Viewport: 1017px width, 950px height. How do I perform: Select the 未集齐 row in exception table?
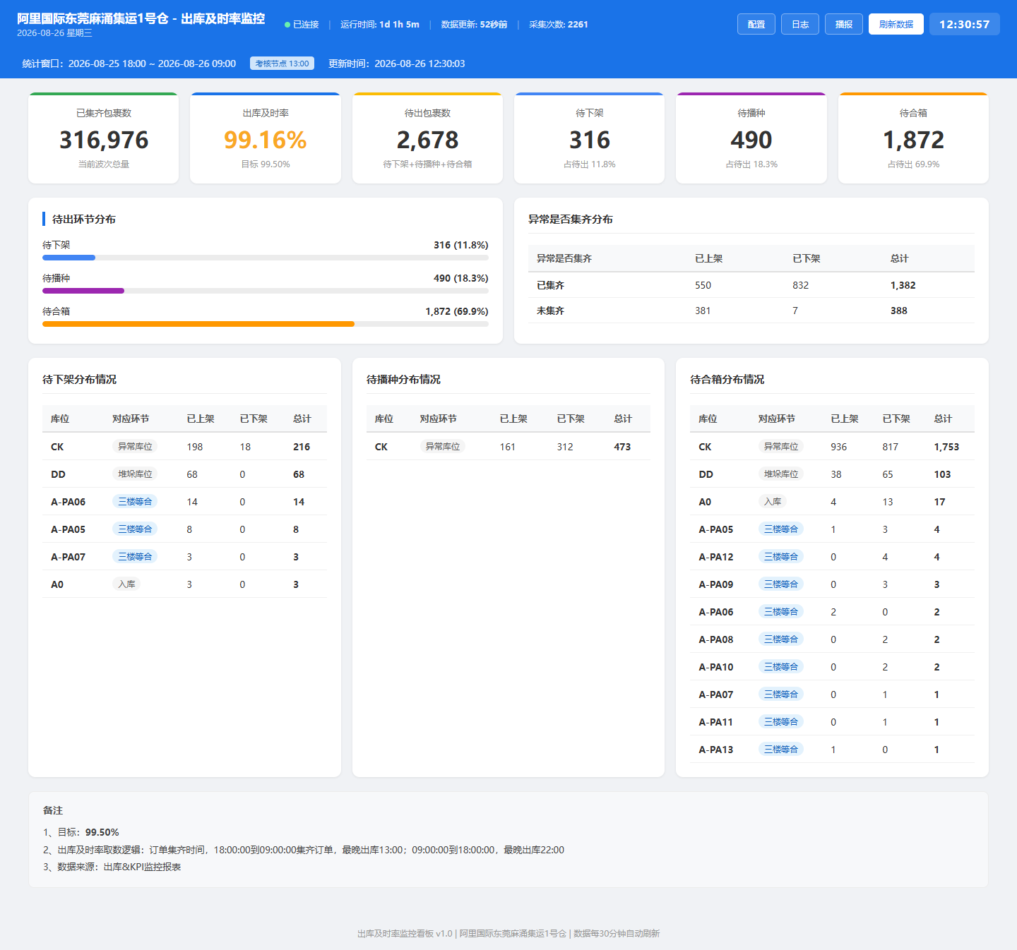point(751,311)
